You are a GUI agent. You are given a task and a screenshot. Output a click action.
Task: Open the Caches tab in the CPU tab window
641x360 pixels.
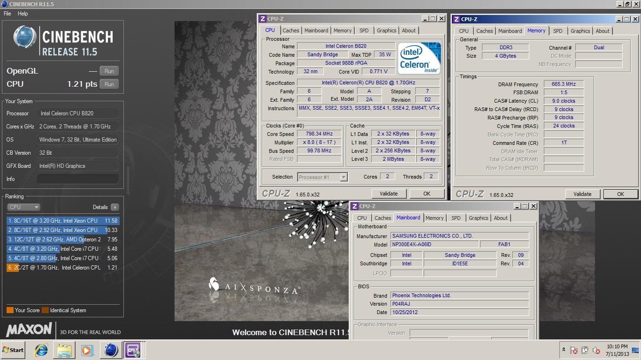point(291,30)
